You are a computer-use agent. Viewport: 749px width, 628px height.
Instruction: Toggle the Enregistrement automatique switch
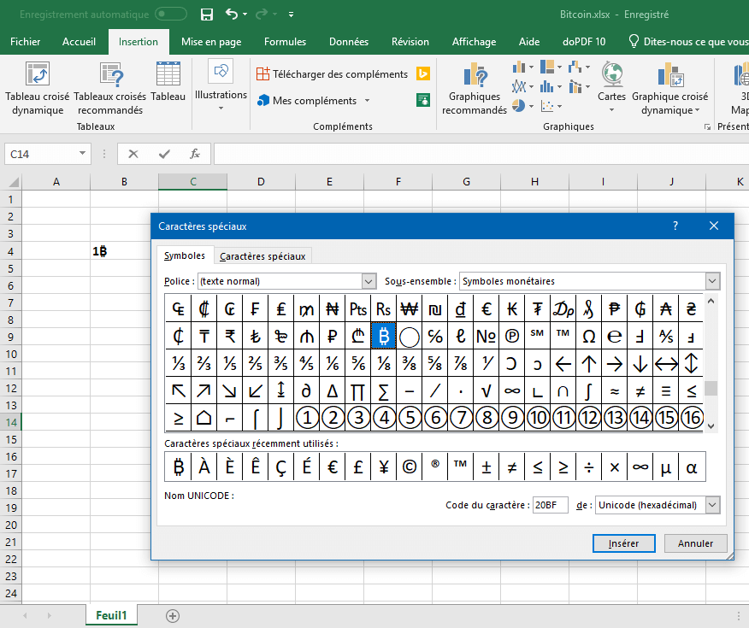coord(171,15)
